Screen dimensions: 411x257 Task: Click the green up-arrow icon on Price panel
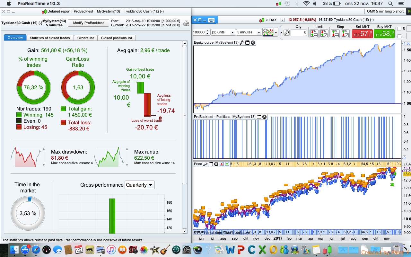click(x=227, y=164)
